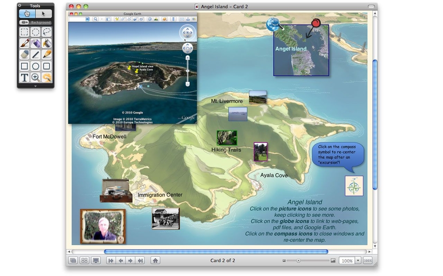Click the large-image zoom in icon
The height and width of the screenshot is (276, 443).
click(333, 261)
